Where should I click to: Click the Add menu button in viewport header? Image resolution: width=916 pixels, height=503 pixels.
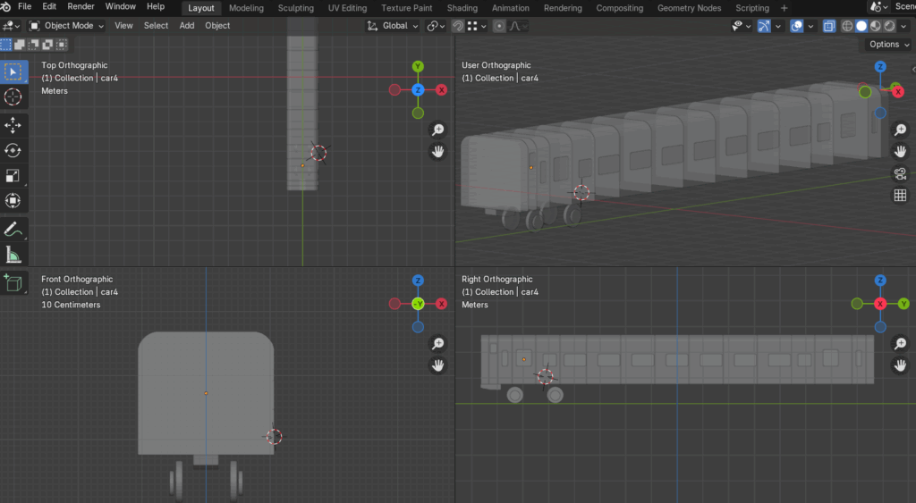[x=186, y=26]
